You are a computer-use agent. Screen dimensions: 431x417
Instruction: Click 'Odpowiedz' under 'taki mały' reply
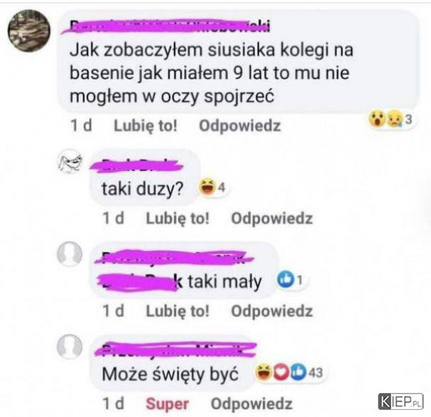pos(272,311)
